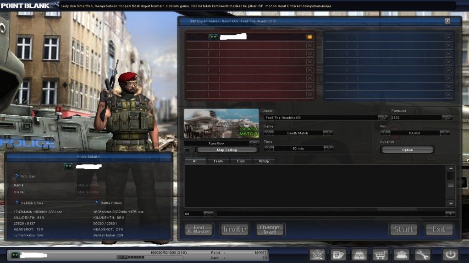This screenshot has height=263, width=469.
Task: Close the second blue team slot
Action: [x=448, y=45]
